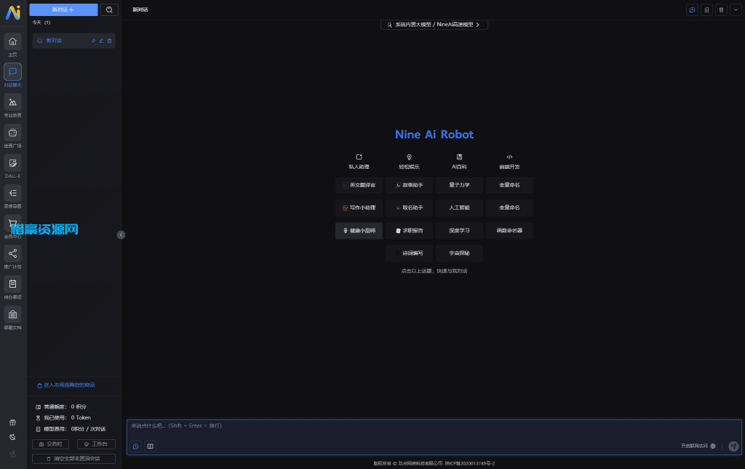Click 清空全部非置顶会话 clear button
This screenshot has width=745, height=469.
coord(73,459)
